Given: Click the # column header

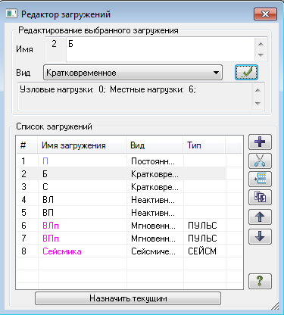Looking at the screenshot, I should [27, 145].
